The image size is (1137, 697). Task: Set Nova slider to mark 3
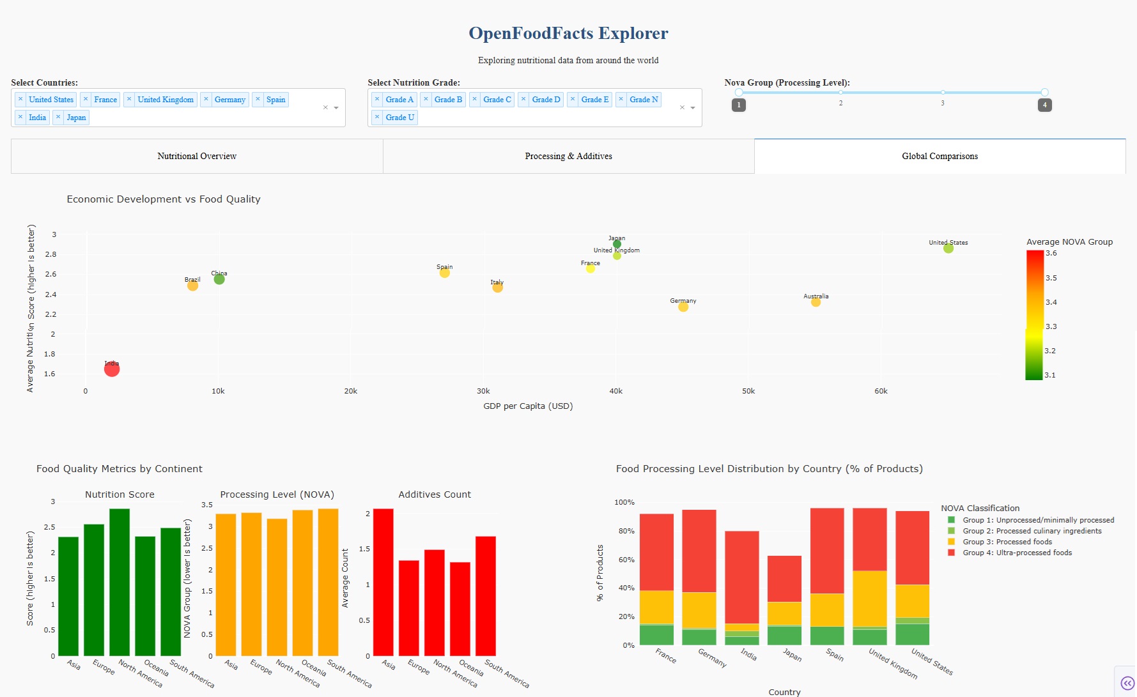[x=943, y=93]
